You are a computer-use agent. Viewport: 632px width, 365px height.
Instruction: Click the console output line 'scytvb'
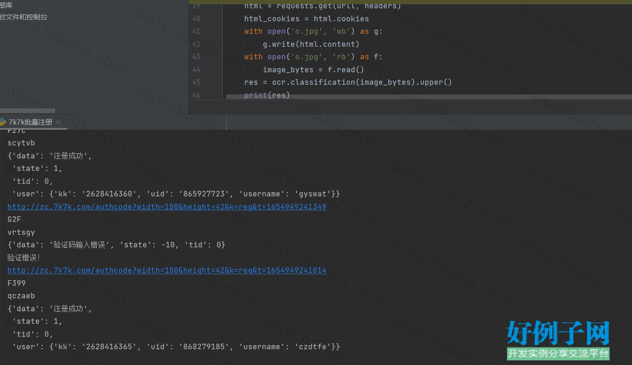(x=21, y=143)
